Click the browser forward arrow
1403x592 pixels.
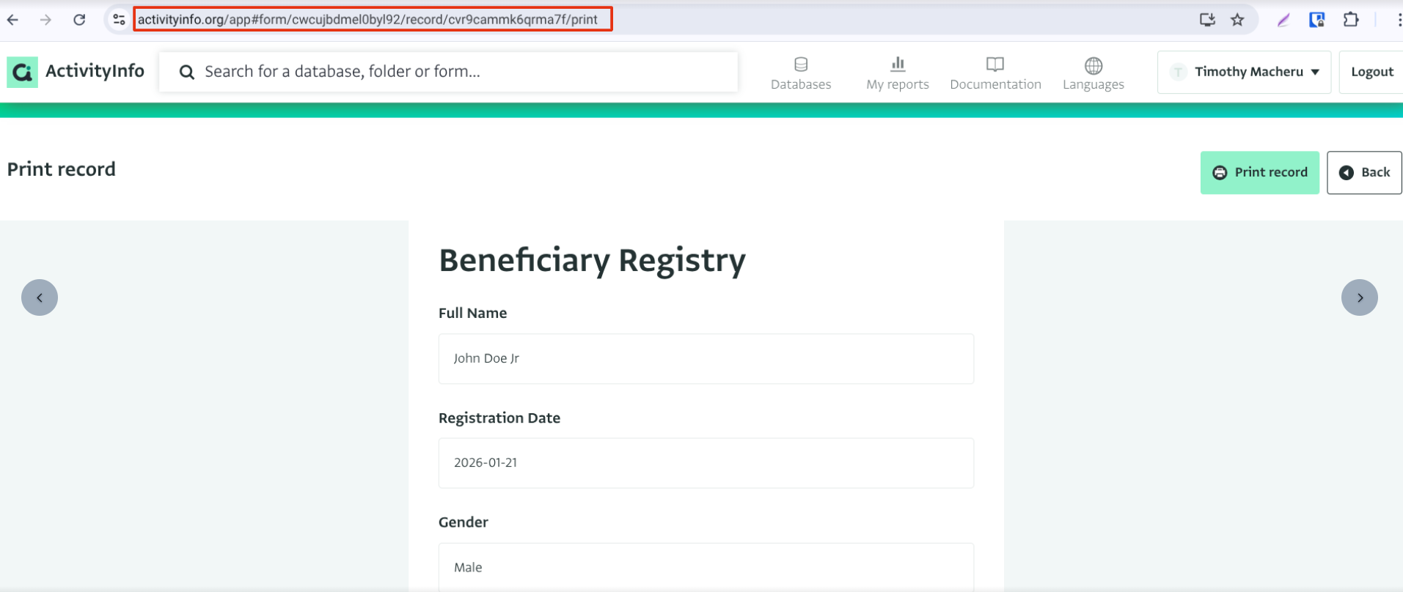point(45,20)
